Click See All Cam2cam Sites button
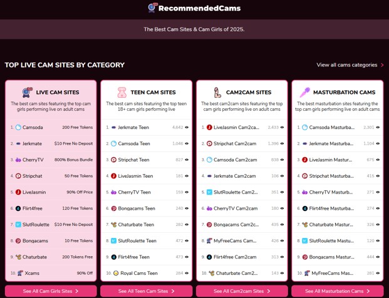This screenshot has width=389, height=298. pyautogui.click(x=242, y=291)
